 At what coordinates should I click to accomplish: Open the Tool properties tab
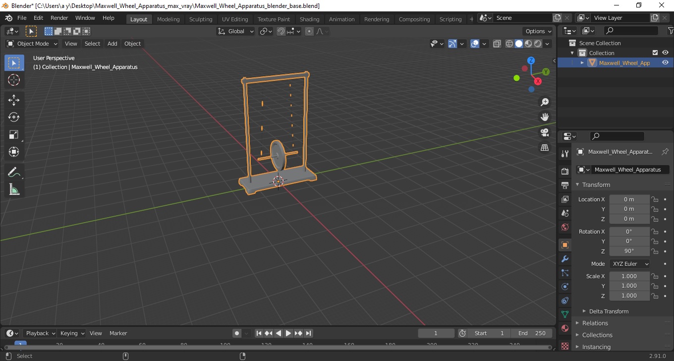(x=564, y=154)
